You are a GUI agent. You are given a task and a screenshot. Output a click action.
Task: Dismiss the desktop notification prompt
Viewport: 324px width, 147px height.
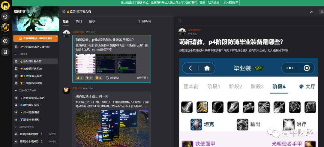(x=56, y=37)
